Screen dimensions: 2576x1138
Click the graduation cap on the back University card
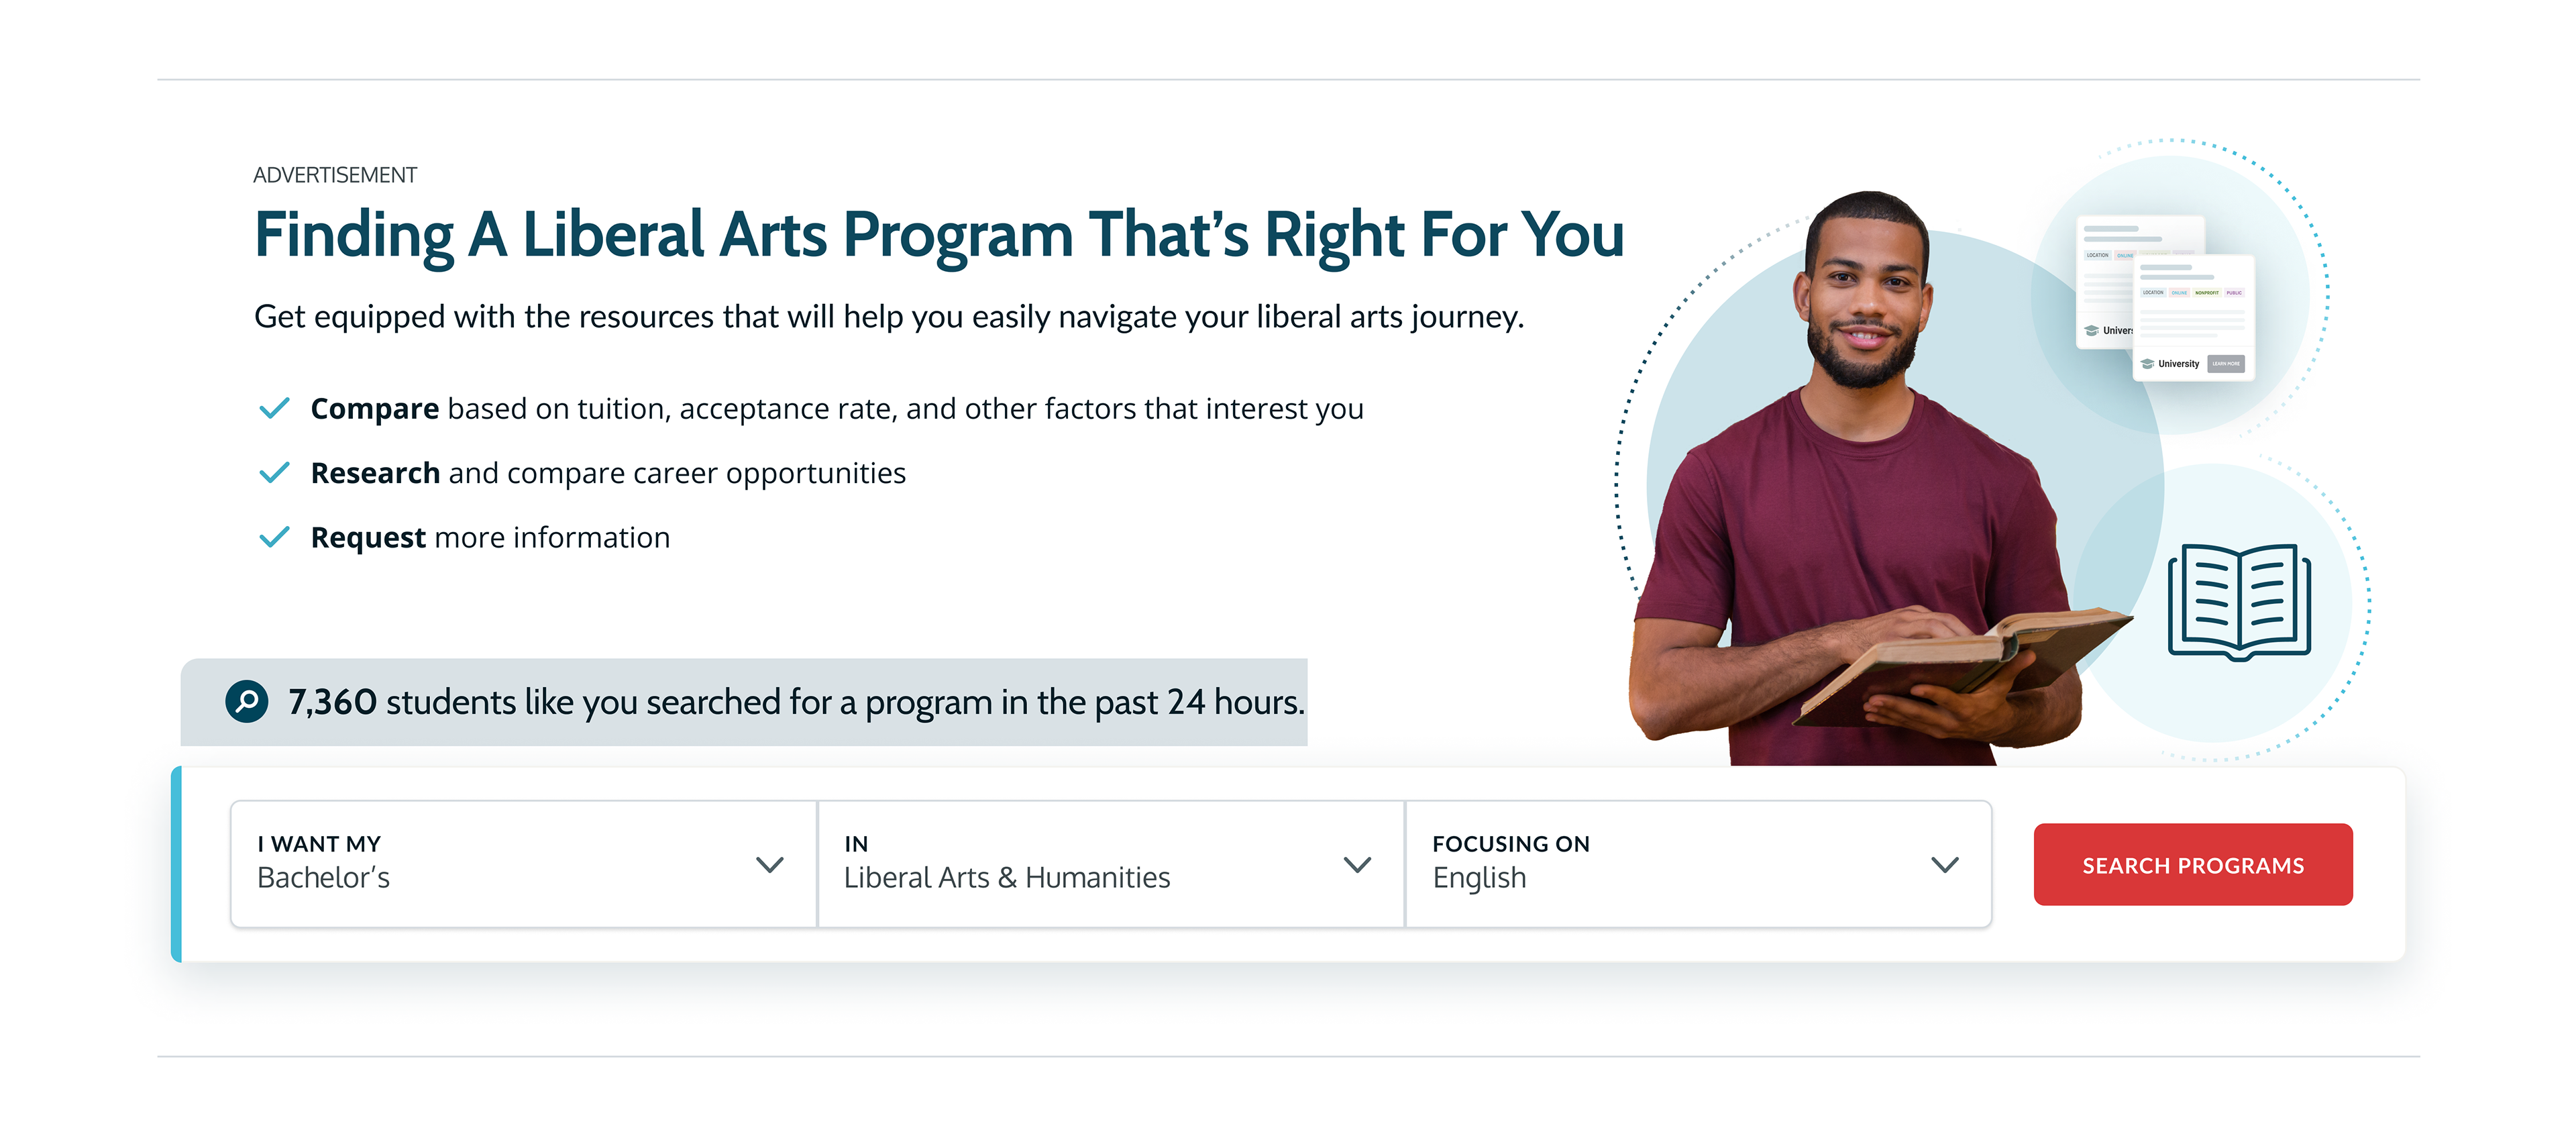coord(2091,331)
